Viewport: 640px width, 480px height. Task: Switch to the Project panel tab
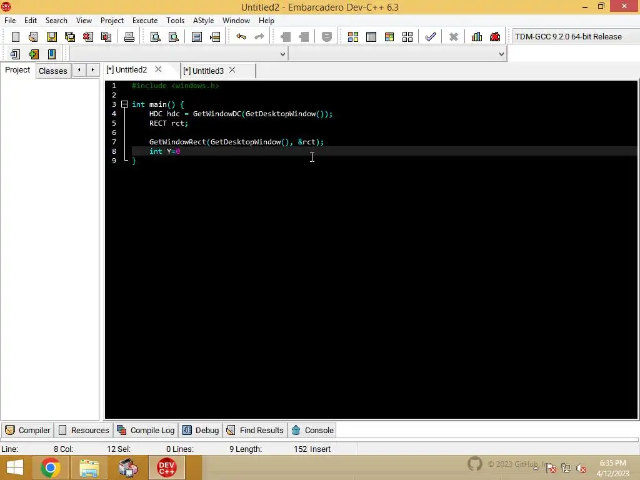17,70
